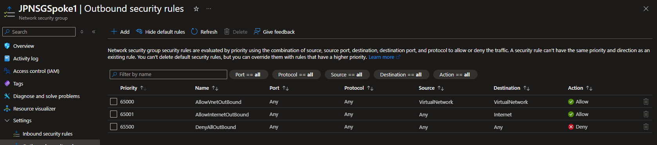
Task: Click VirtualNetwork source for rule 65000
Action: (x=436, y=102)
